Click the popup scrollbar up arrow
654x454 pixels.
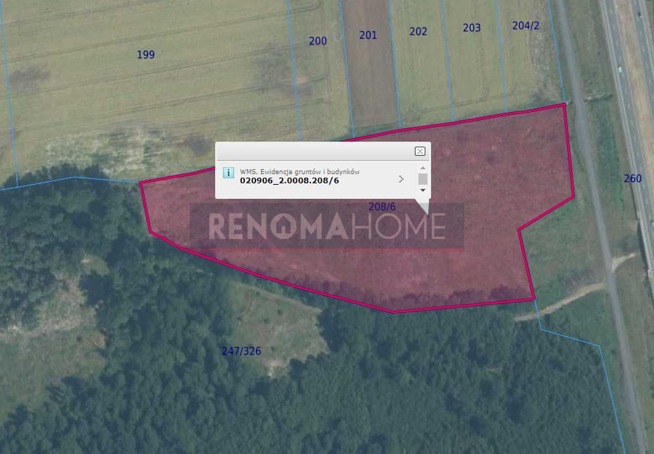(x=423, y=168)
